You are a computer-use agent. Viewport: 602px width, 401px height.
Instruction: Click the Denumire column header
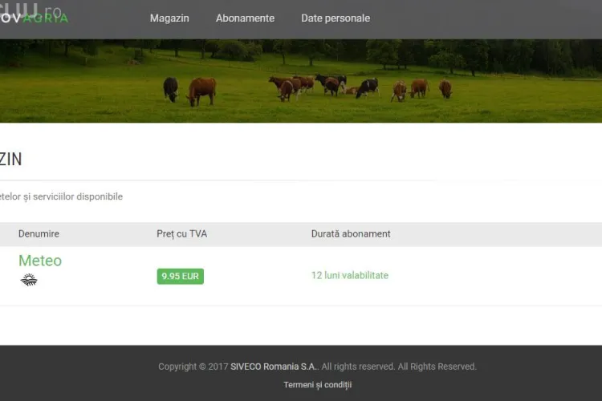[x=39, y=234]
